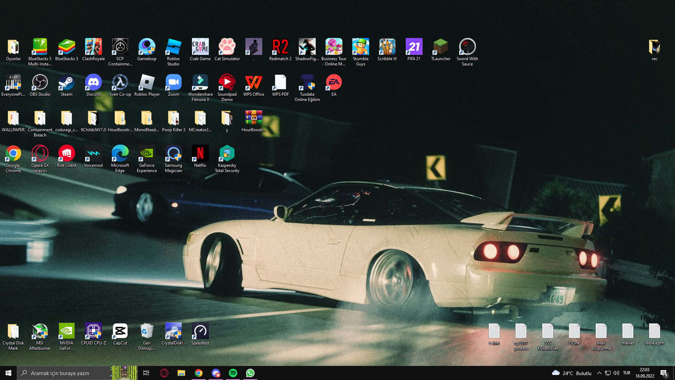Launch Samsung Magician icon
The width and height of the screenshot is (675, 380).
(173, 159)
